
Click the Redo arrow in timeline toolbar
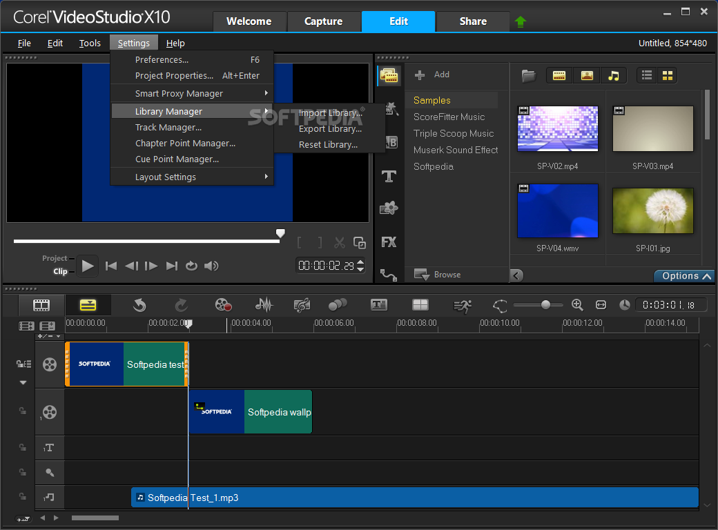point(182,305)
